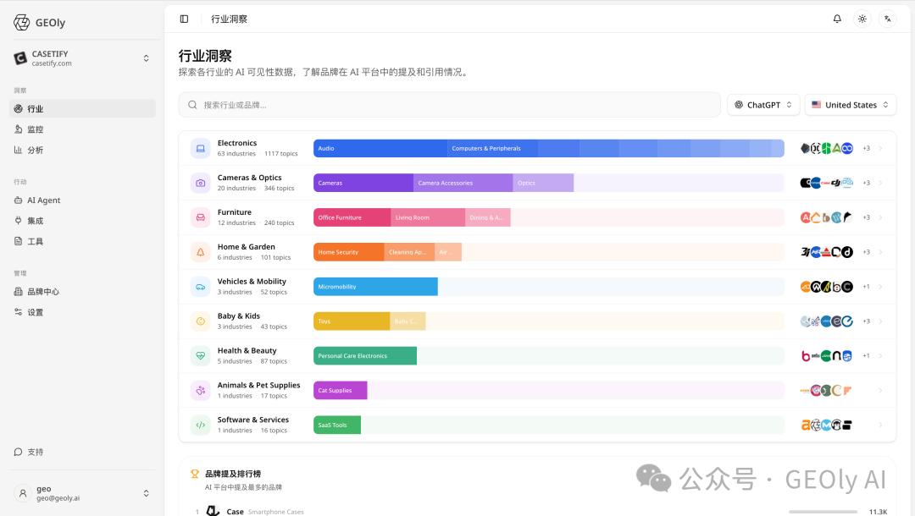Open 支持 support link
Screen dimensions: 915x516
coord(82,452)
